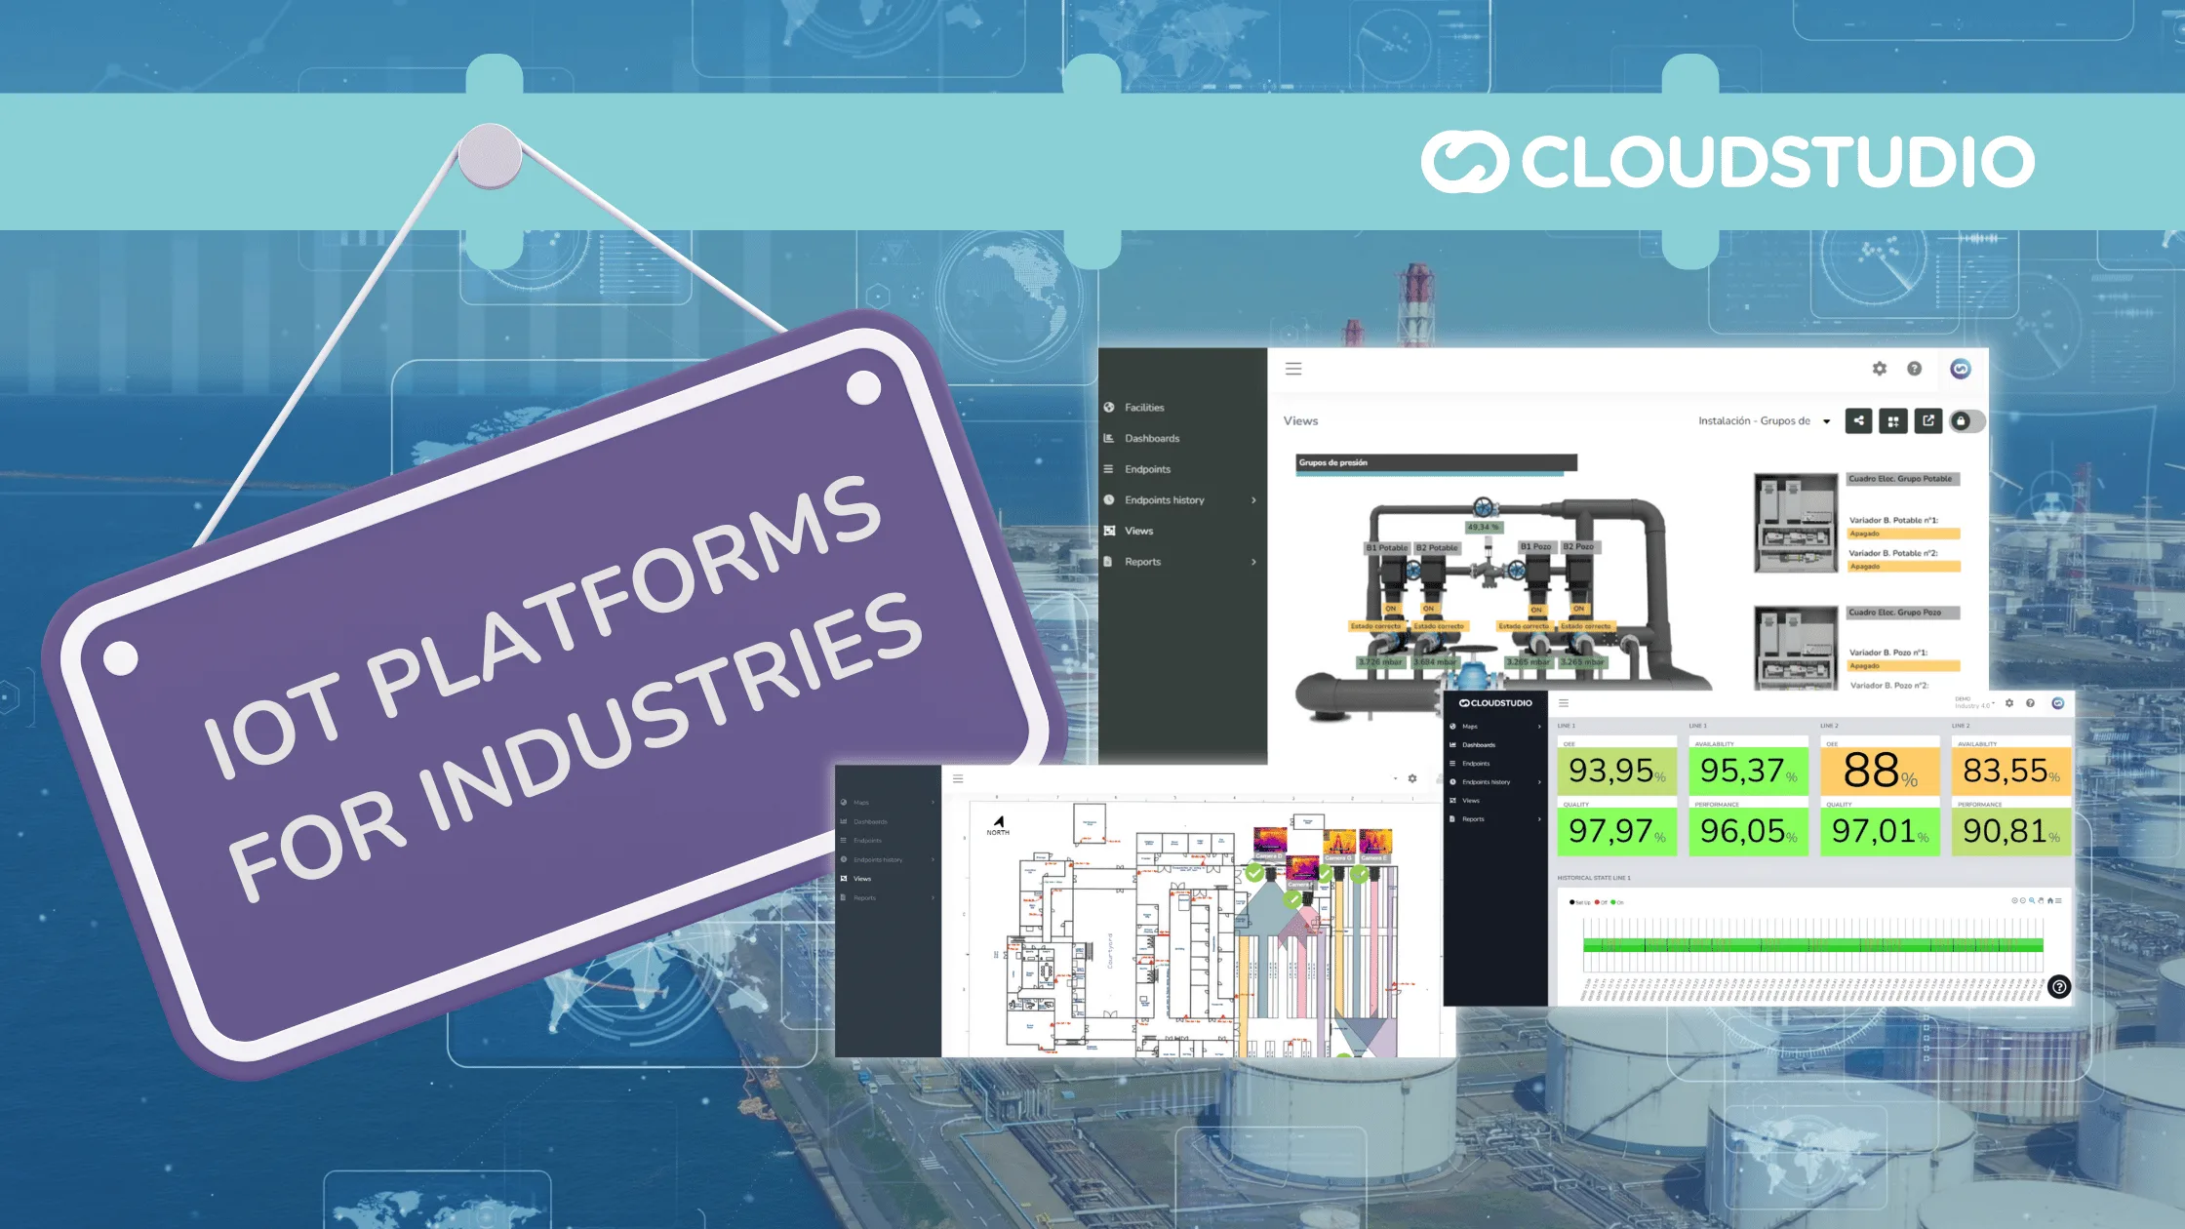2185x1229 pixels.
Task: Click 'Apagado' status under Variador B. Potable nº1
Action: 1904,534
